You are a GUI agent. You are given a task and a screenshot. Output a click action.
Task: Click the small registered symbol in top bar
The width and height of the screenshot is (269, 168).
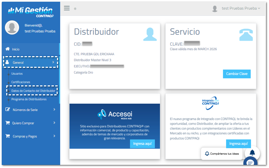(x=75, y=9)
